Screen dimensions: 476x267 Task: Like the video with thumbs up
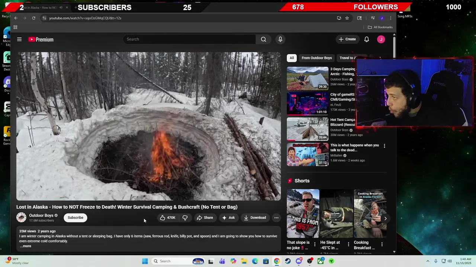pyautogui.click(x=167, y=218)
